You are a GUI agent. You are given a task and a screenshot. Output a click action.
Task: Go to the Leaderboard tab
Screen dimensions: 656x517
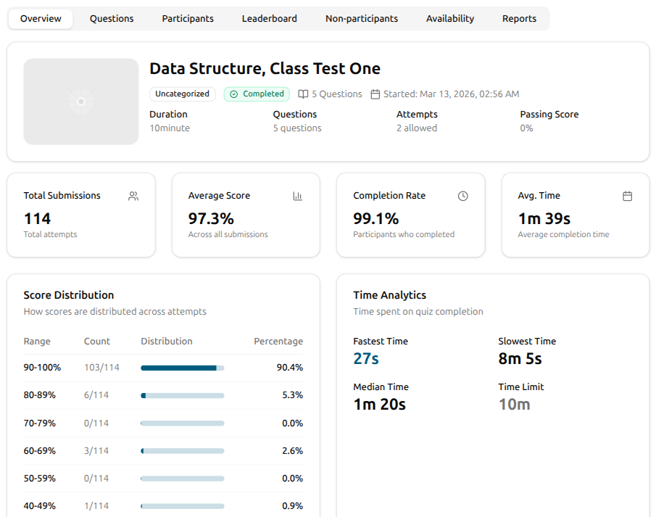(270, 19)
